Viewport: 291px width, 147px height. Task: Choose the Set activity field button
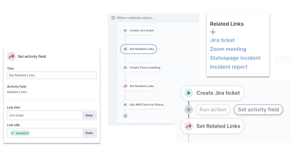[x=258, y=110]
